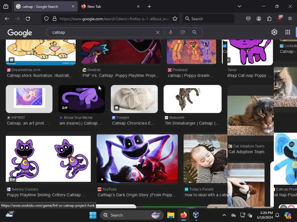
Task: Open Freepik white cloth thumbnail
Action: (x=134, y=99)
